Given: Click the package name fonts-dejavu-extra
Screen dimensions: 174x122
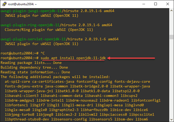Looking at the screenshot, I should click(x=24, y=86).
